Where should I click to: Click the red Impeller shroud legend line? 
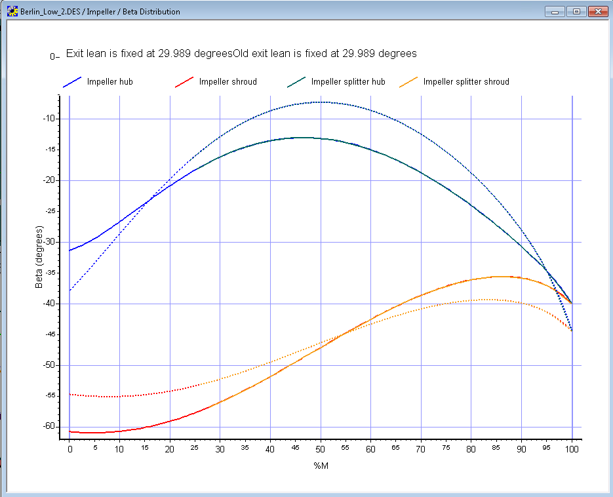click(x=185, y=82)
